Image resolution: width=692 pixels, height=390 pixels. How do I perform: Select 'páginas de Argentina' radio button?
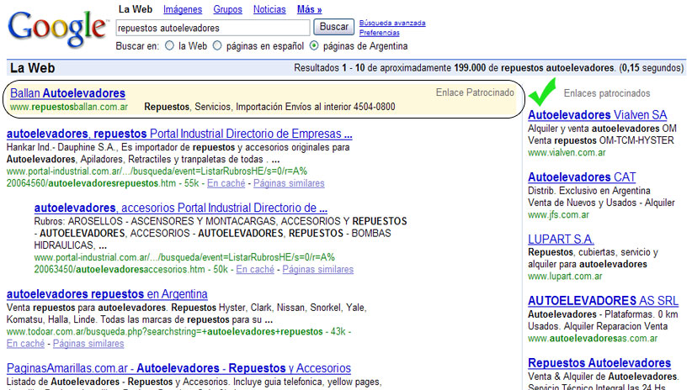(314, 46)
